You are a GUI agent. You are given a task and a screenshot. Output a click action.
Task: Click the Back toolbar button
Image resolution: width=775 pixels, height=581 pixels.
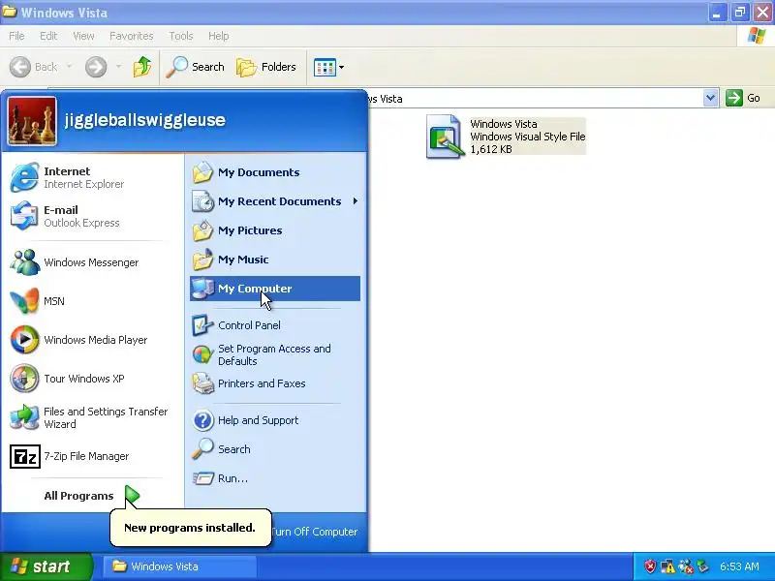[x=34, y=67]
